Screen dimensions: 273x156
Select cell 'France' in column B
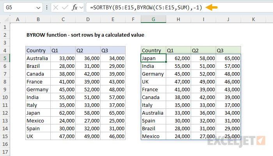click(x=38, y=82)
